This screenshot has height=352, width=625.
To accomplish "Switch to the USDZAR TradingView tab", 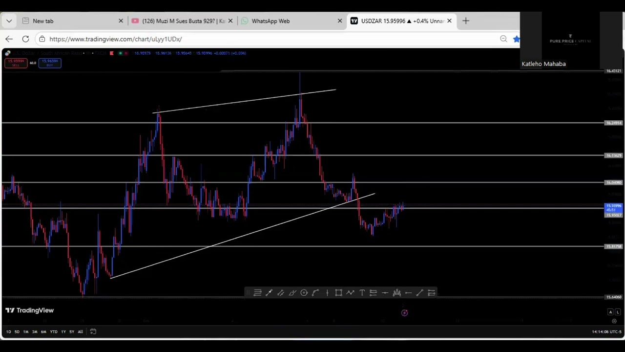I will point(402,21).
